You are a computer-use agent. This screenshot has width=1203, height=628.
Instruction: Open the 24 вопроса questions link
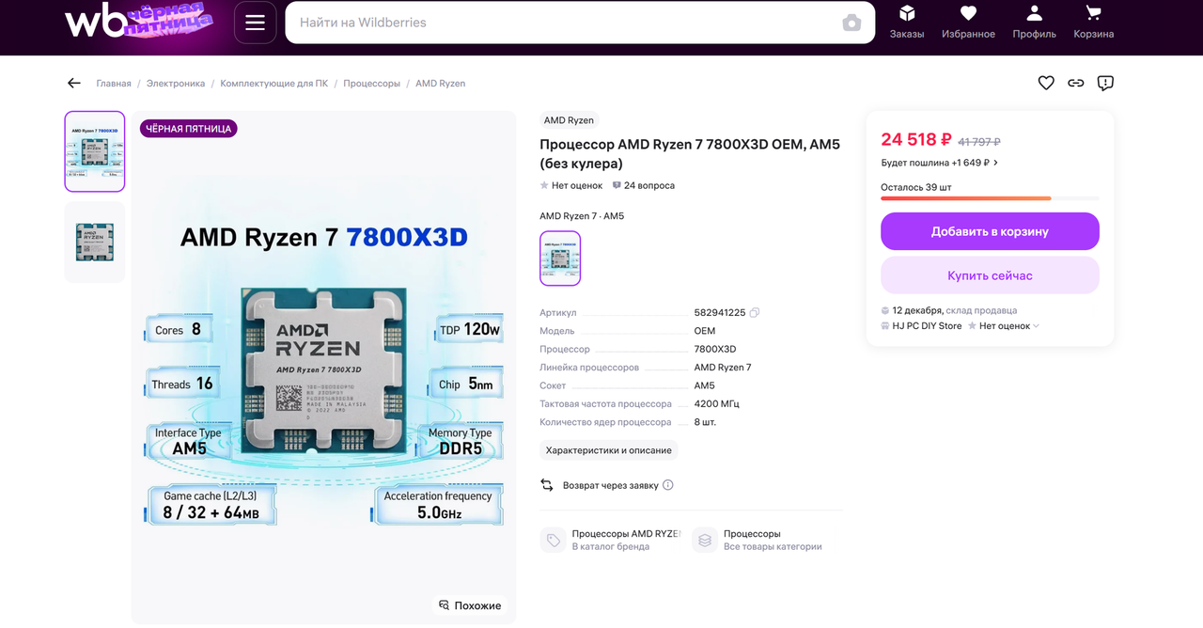click(644, 185)
